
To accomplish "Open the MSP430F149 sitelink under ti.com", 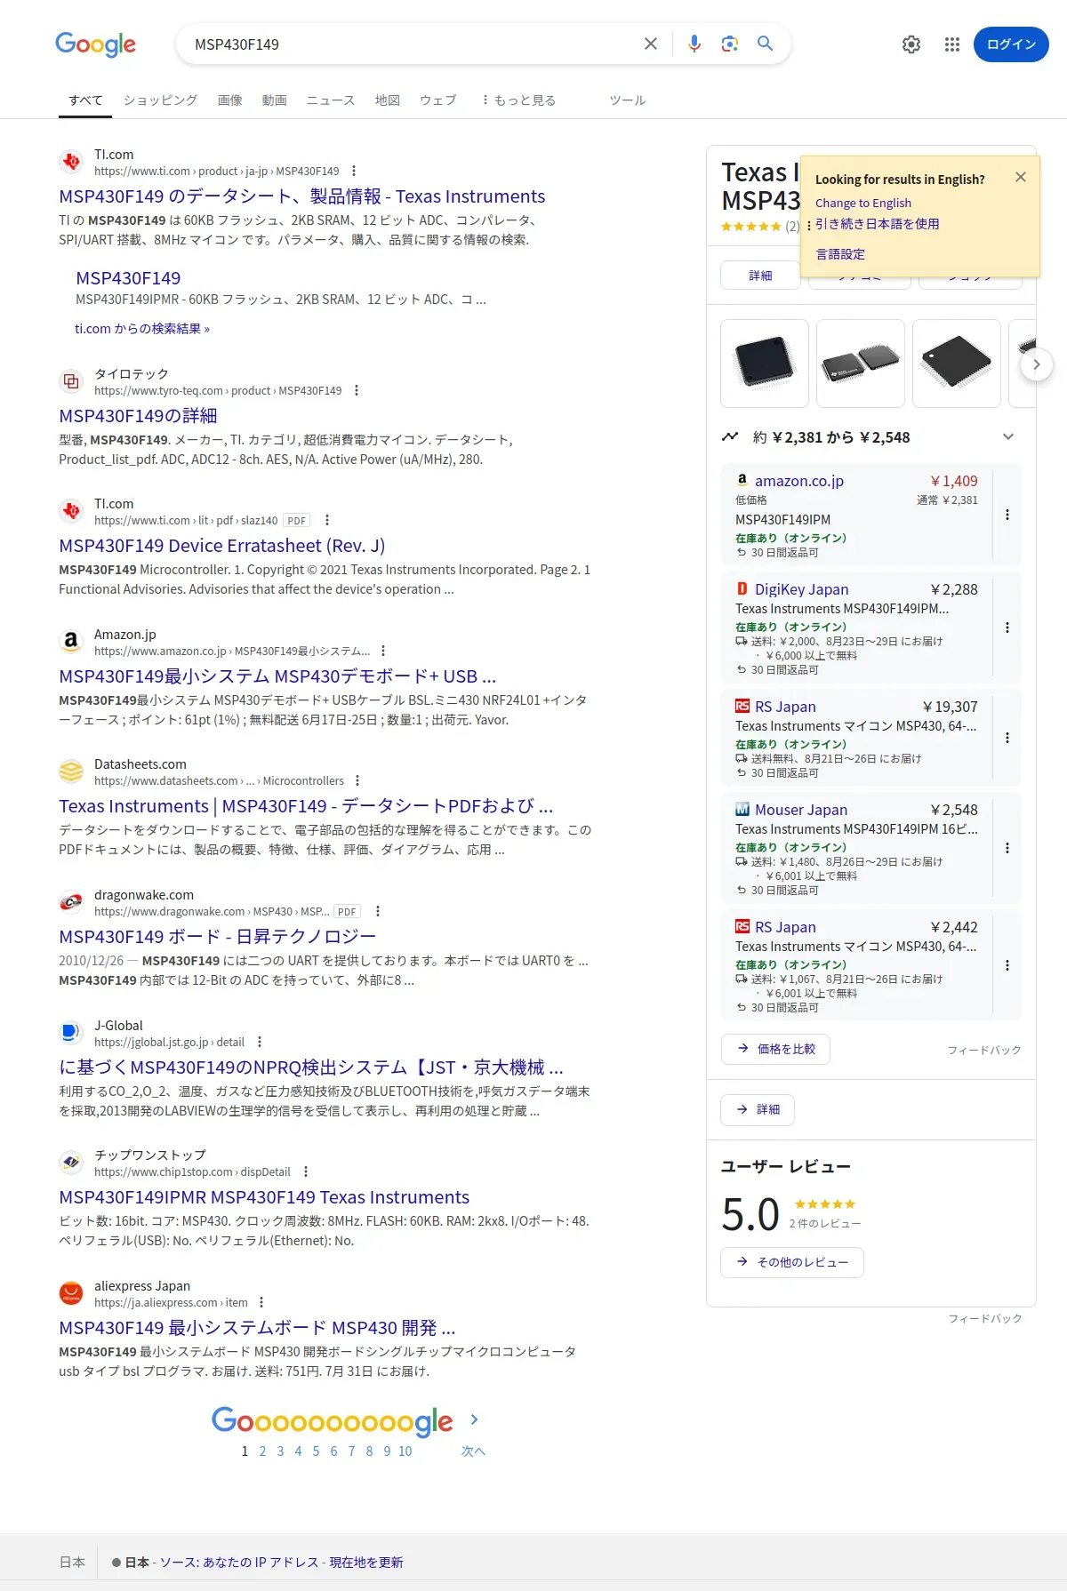I will [x=128, y=278].
